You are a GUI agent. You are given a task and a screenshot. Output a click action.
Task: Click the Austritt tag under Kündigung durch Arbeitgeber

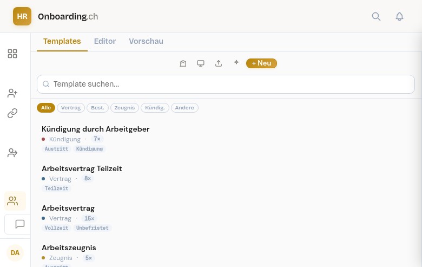[56, 149]
